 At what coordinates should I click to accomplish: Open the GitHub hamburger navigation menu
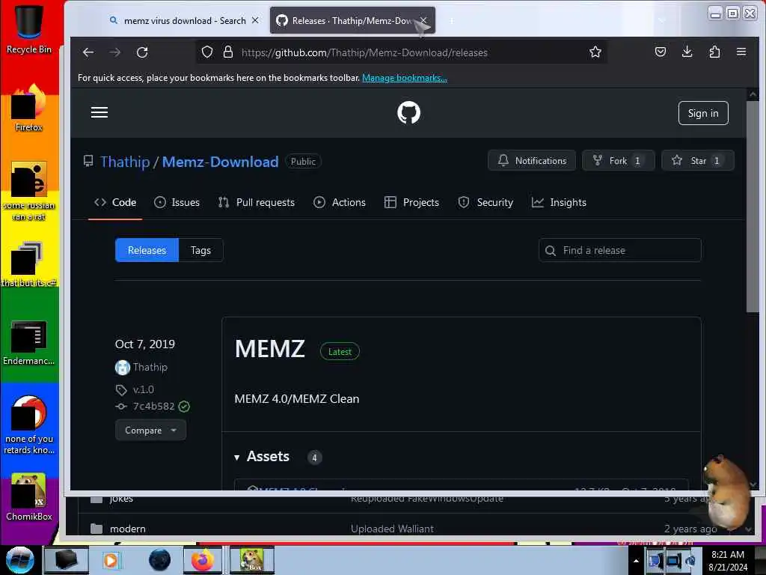(x=99, y=112)
